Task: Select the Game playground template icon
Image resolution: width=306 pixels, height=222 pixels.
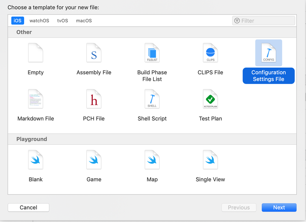Action: tap(94, 160)
